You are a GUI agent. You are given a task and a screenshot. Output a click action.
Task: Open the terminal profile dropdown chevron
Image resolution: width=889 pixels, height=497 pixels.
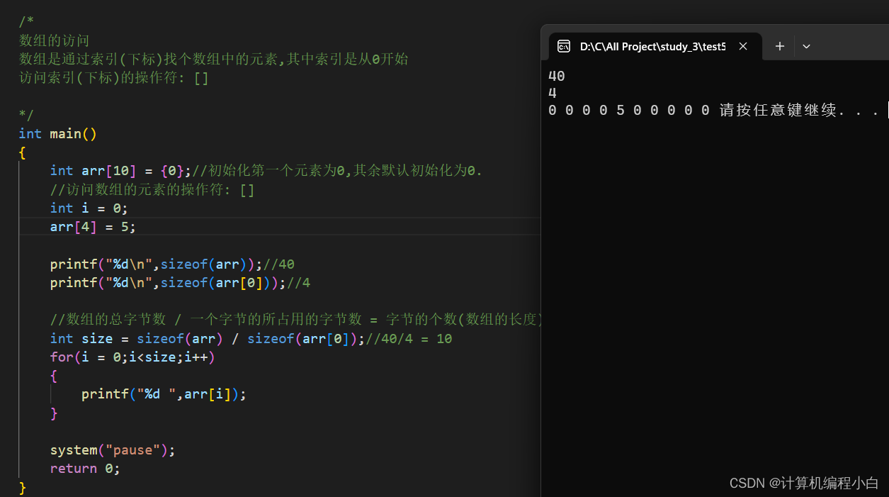pyautogui.click(x=806, y=46)
